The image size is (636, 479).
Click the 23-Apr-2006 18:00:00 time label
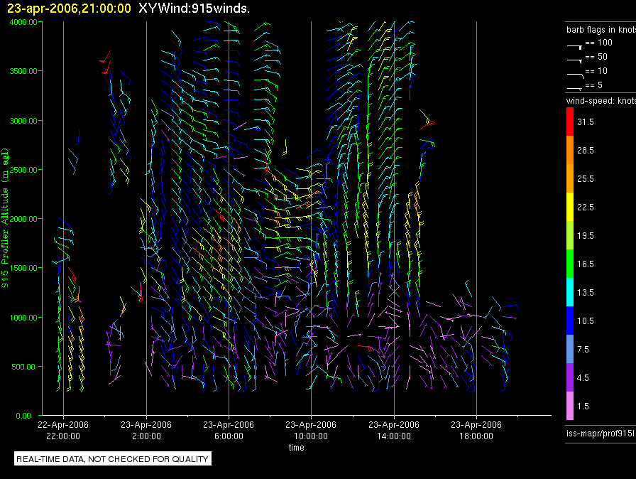click(x=476, y=430)
